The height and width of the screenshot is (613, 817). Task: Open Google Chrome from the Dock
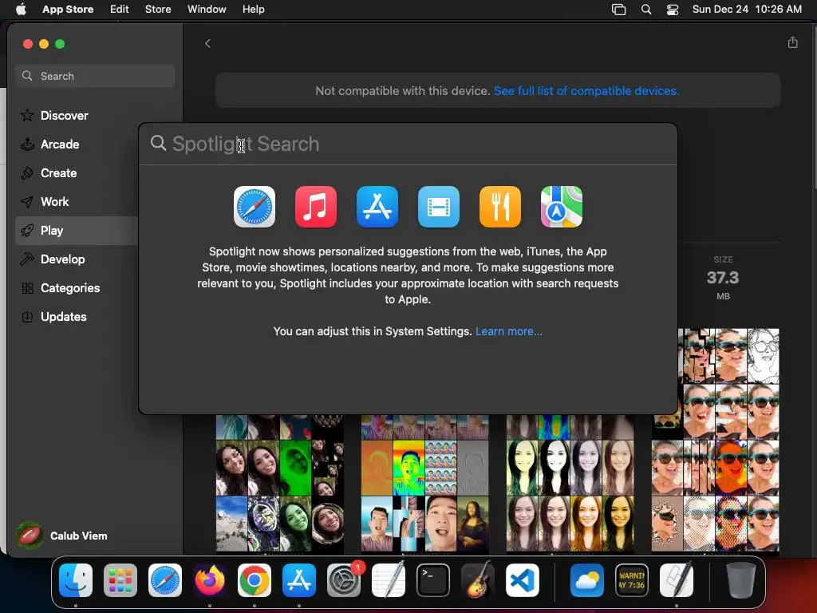point(255,580)
